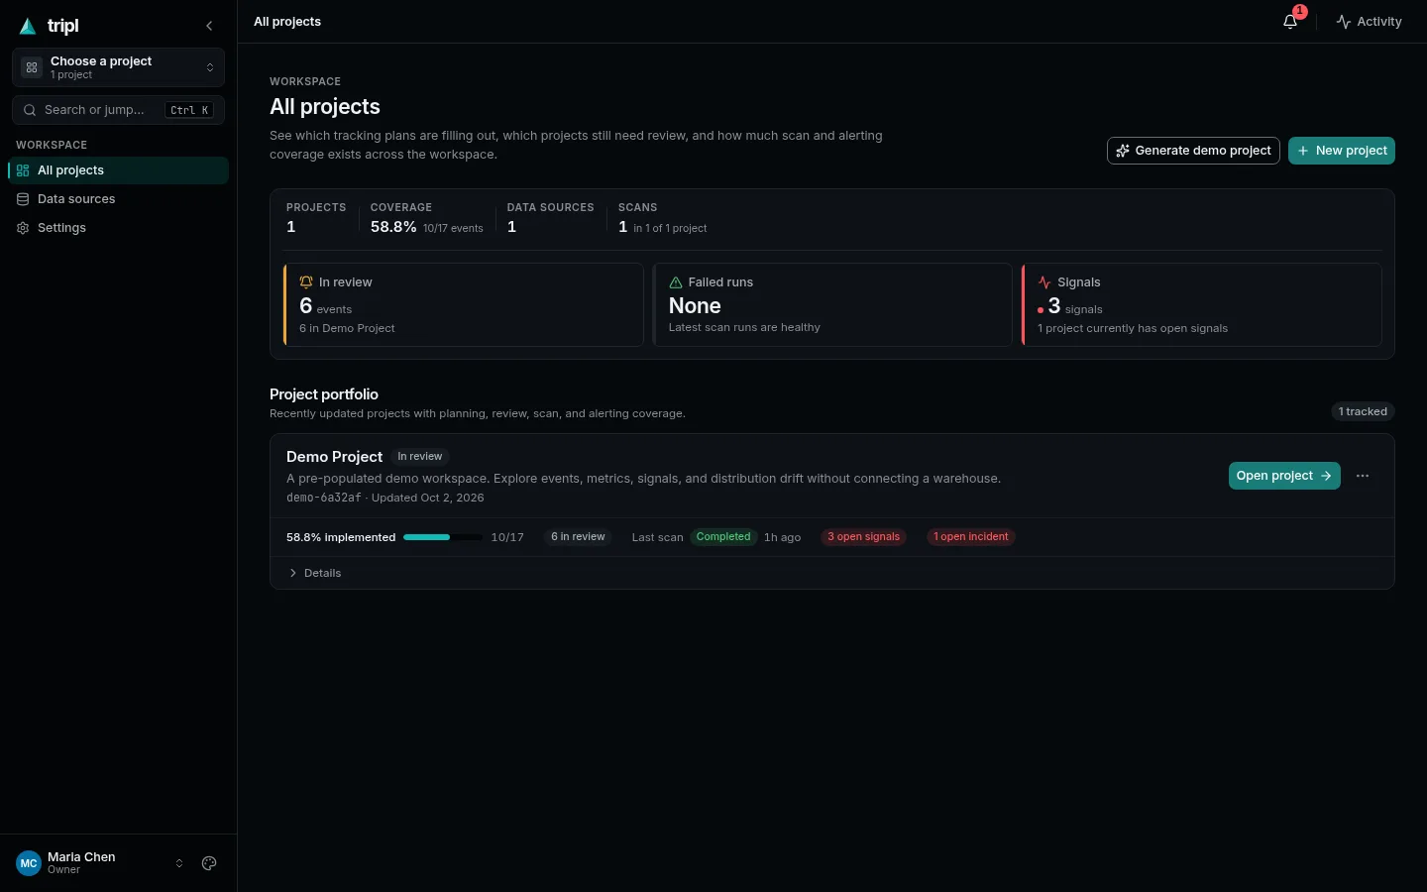Click the All projects breadcrumb title
The image size is (1427, 892).
pos(287,22)
